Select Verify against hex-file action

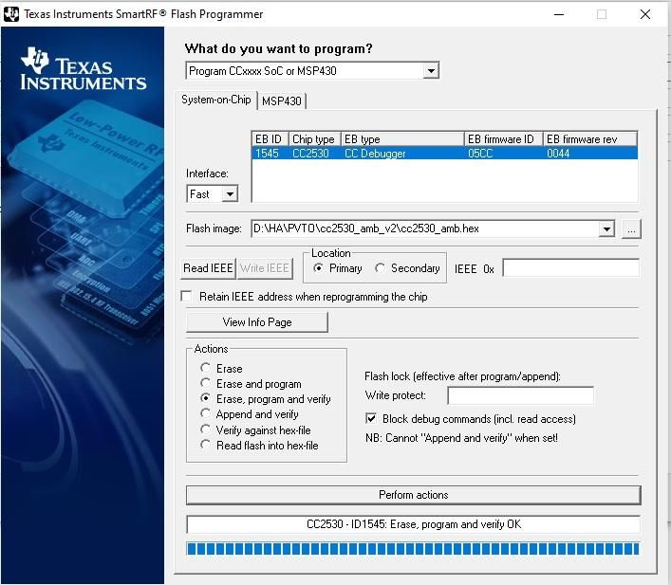[x=205, y=430]
